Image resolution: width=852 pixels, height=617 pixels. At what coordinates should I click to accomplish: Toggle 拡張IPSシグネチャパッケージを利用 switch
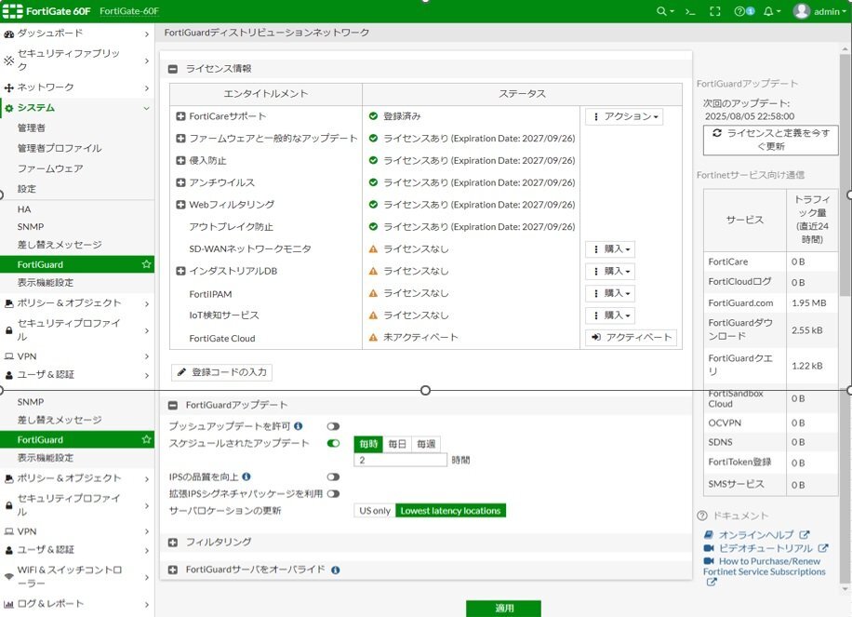point(333,493)
